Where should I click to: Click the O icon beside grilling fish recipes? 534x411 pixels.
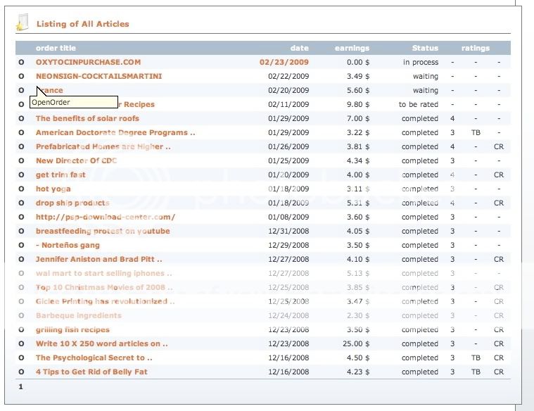[21, 330]
